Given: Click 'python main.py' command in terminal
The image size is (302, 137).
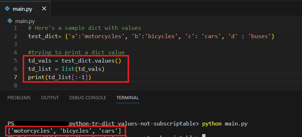Looking at the screenshot, I should [x=225, y=124].
